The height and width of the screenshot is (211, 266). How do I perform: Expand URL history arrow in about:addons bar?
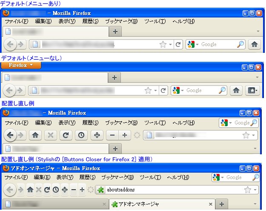click(255, 190)
